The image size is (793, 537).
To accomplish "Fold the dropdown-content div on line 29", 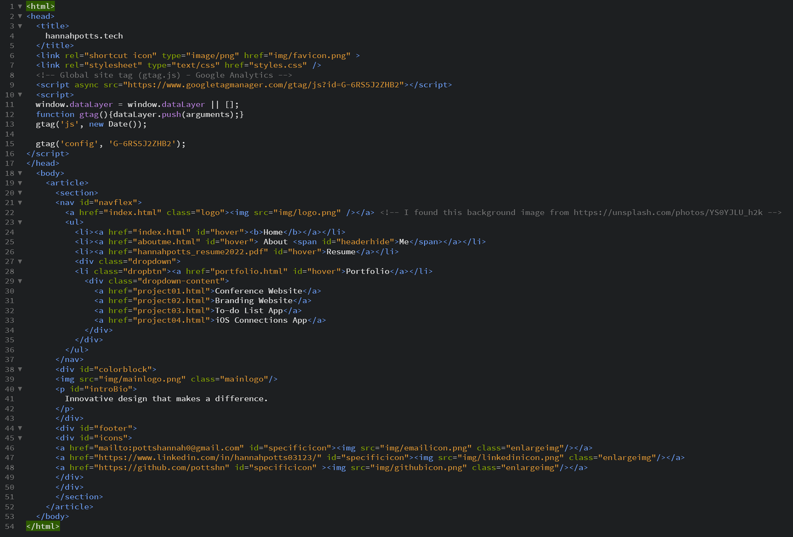I will coord(20,281).
